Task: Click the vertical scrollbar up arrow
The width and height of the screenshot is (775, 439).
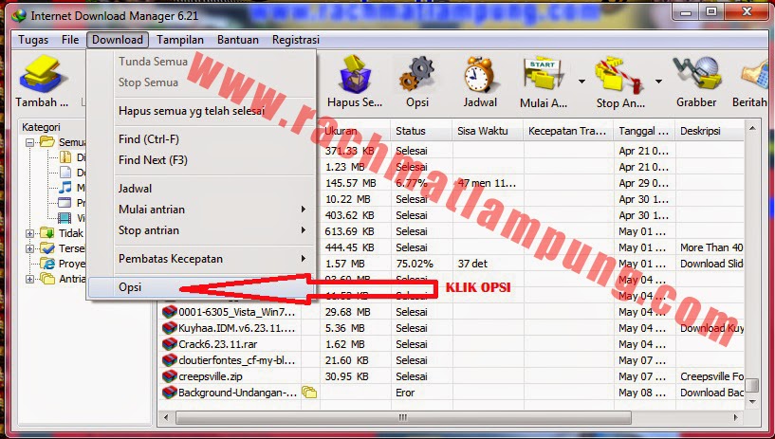Action: pos(752,128)
